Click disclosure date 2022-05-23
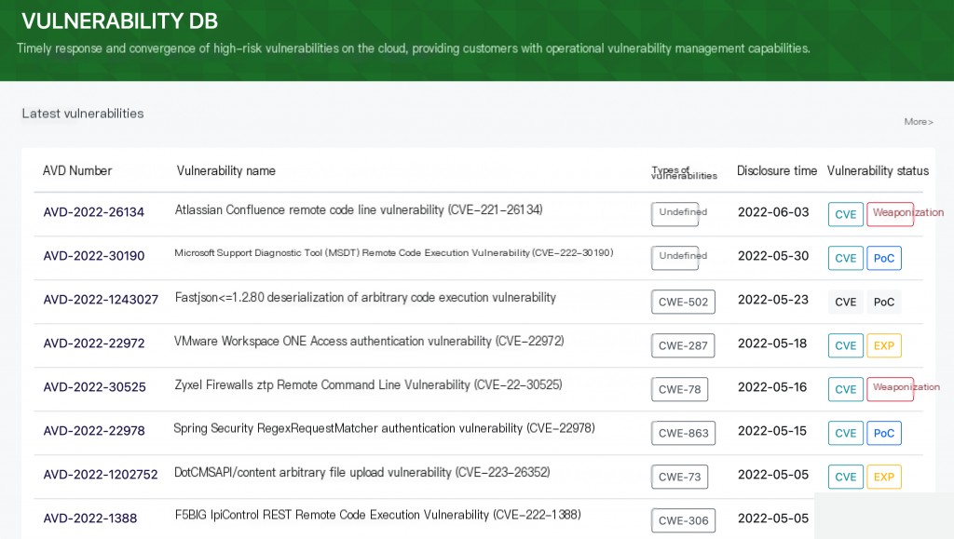Image resolution: width=954 pixels, height=539 pixels. coord(773,300)
